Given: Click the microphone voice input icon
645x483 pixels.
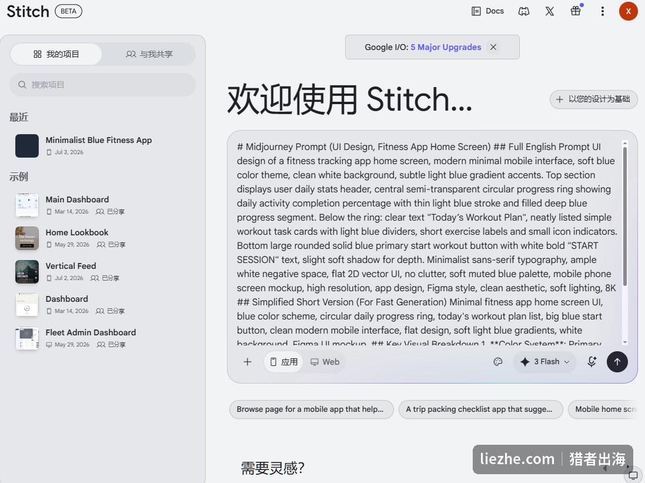Looking at the screenshot, I should pyautogui.click(x=591, y=362).
